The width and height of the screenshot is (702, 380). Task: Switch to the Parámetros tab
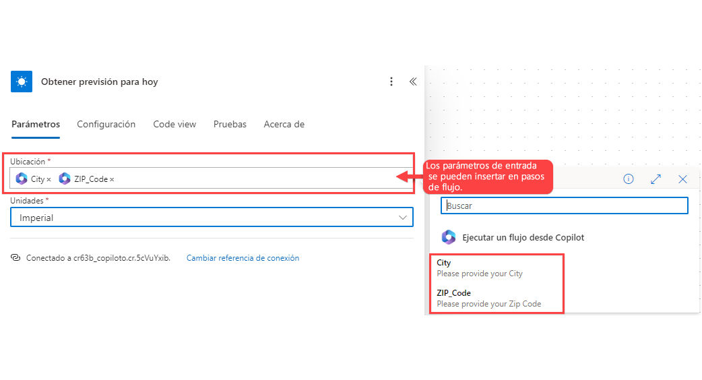pyautogui.click(x=36, y=125)
